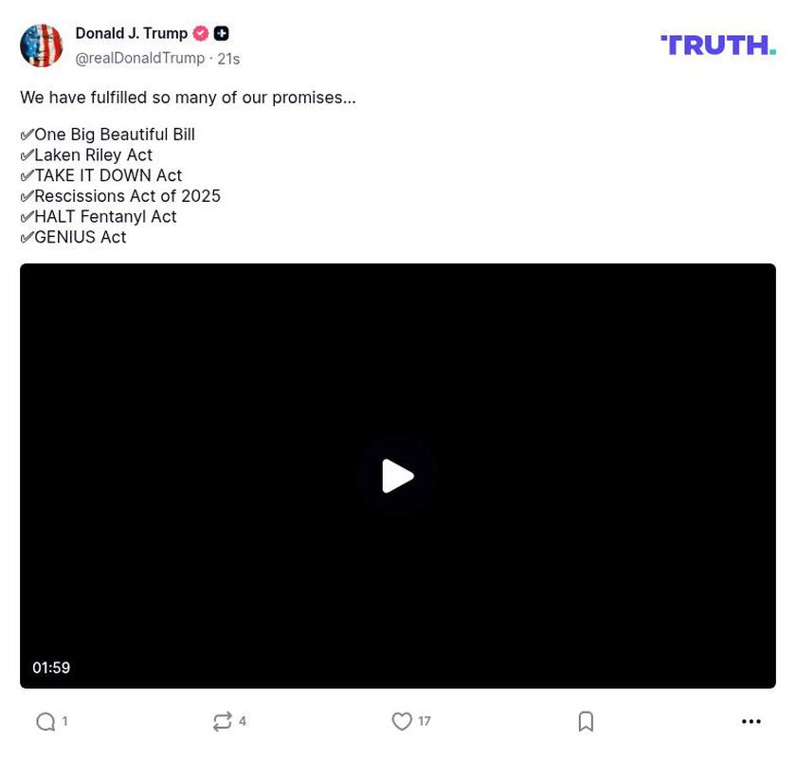Open the Donald J. Trump display name
This screenshot has height=762, width=796.
pyautogui.click(x=132, y=33)
